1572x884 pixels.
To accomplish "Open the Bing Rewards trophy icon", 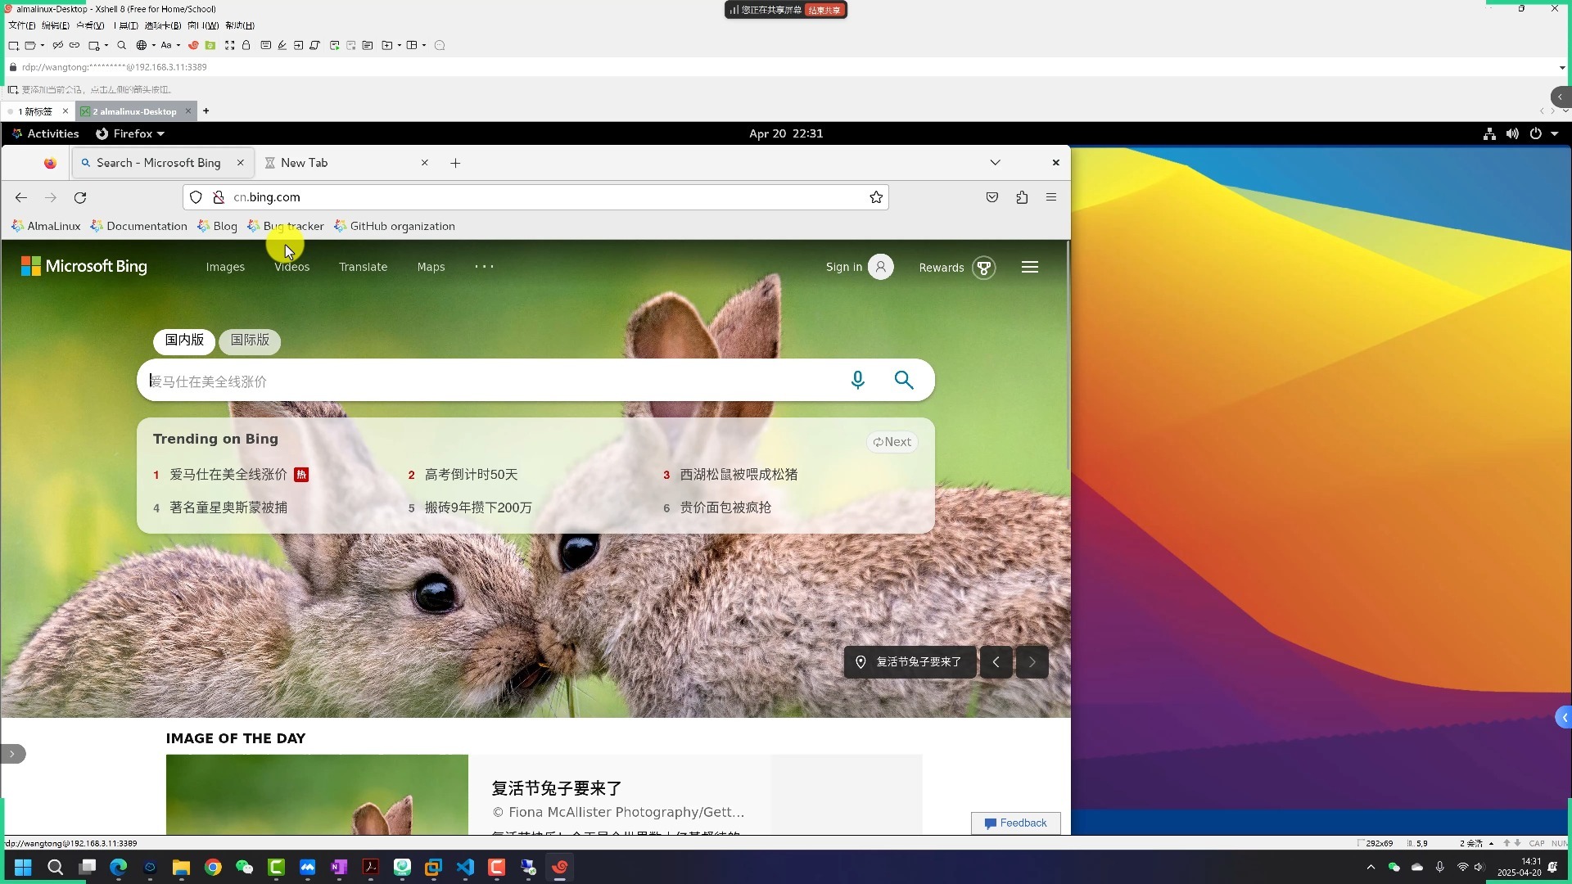I will 983,268.
